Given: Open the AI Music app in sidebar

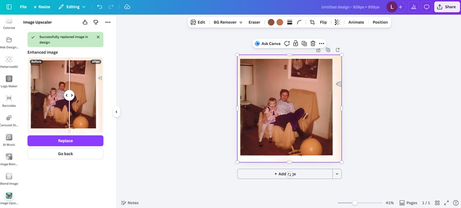Looking at the screenshot, I should (x=9, y=140).
